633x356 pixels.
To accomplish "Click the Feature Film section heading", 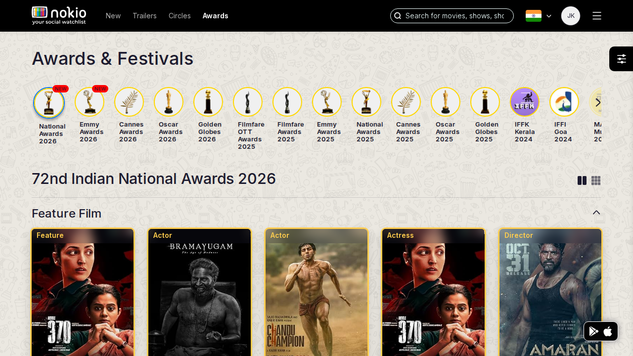I will point(67,214).
